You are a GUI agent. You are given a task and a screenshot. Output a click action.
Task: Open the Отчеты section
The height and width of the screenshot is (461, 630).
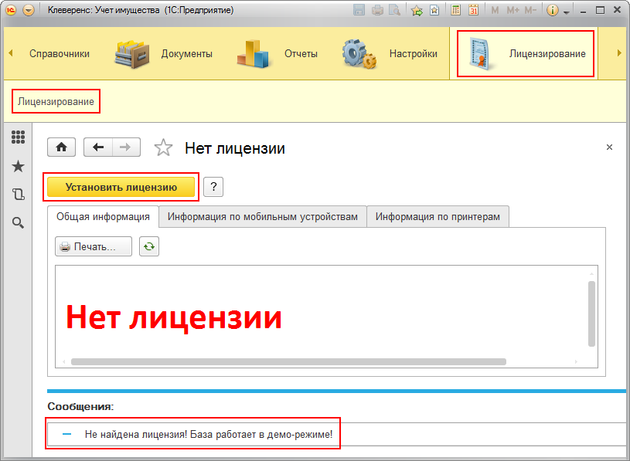pos(277,53)
